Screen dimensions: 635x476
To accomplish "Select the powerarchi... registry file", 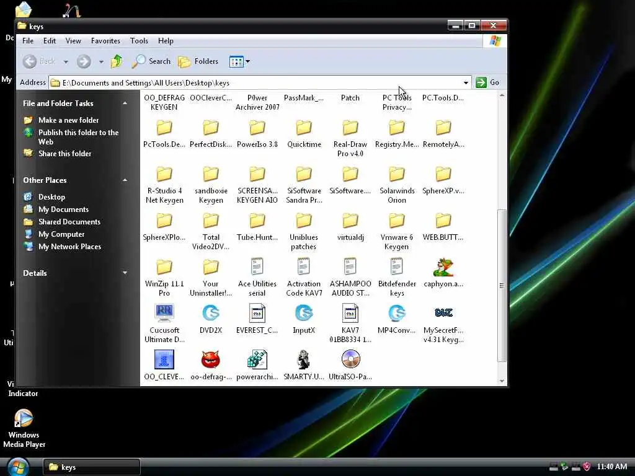I will tap(257, 366).
